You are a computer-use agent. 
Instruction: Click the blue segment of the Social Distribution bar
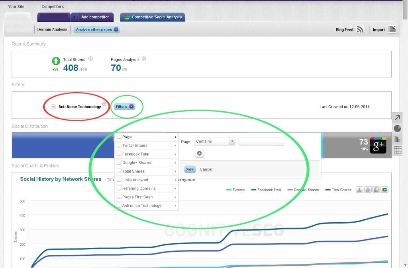tap(63, 145)
